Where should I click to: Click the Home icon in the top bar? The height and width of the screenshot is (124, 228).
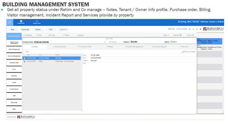point(10,22)
